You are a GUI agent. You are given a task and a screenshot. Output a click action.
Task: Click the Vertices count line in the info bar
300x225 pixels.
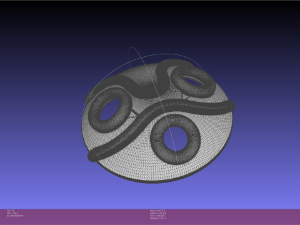point(158,213)
